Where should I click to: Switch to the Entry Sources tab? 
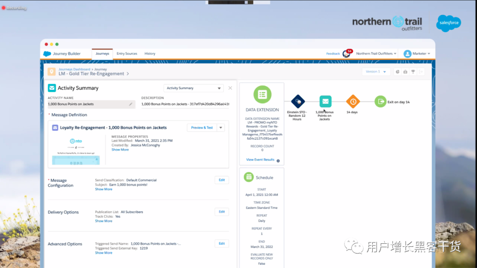point(127,54)
